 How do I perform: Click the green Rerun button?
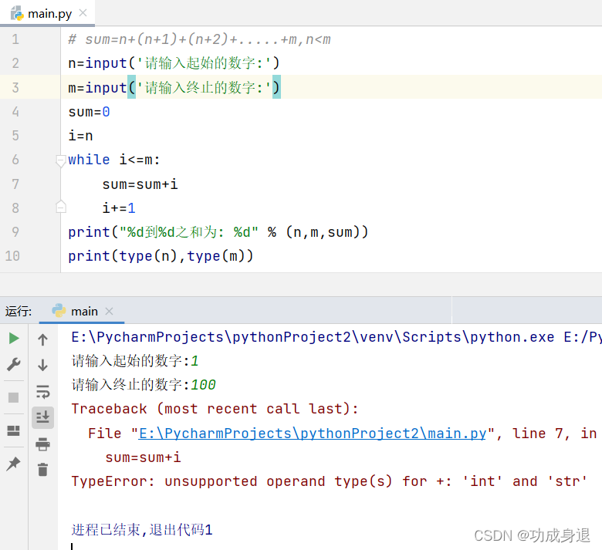coord(14,338)
